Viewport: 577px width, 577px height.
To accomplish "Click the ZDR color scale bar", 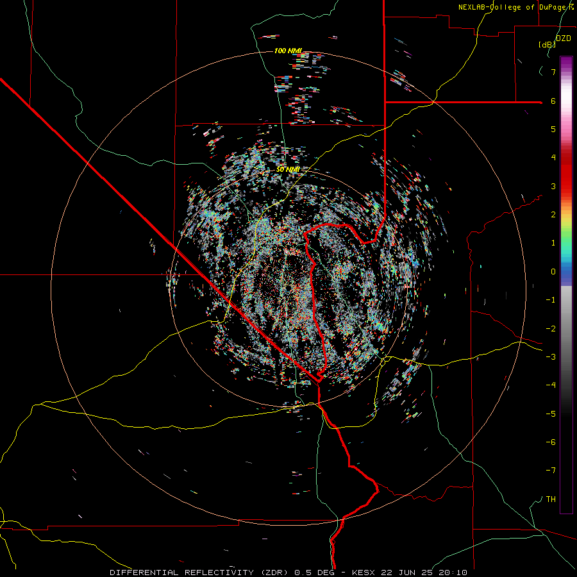I will click(566, 285).
